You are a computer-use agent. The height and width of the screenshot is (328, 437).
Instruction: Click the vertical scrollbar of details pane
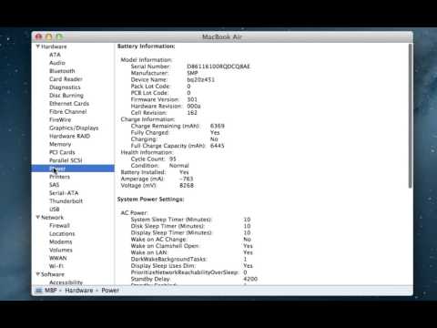tap(410, 116)
